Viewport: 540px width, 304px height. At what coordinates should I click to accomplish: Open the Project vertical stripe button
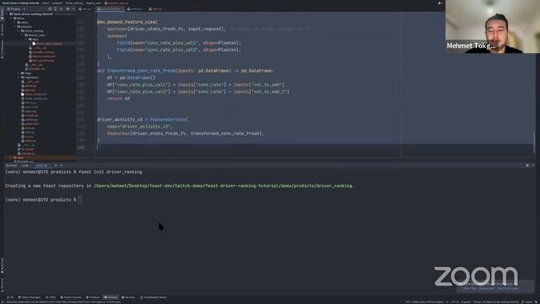click(2, 14)
